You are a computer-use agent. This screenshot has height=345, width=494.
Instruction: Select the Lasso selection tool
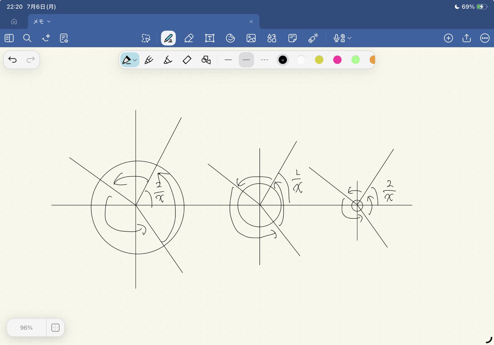(146, 38)
